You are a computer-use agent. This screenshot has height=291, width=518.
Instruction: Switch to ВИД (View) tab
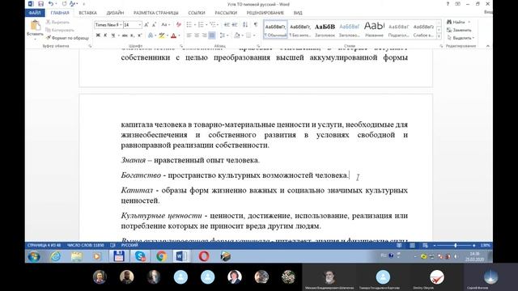[298, 13]
